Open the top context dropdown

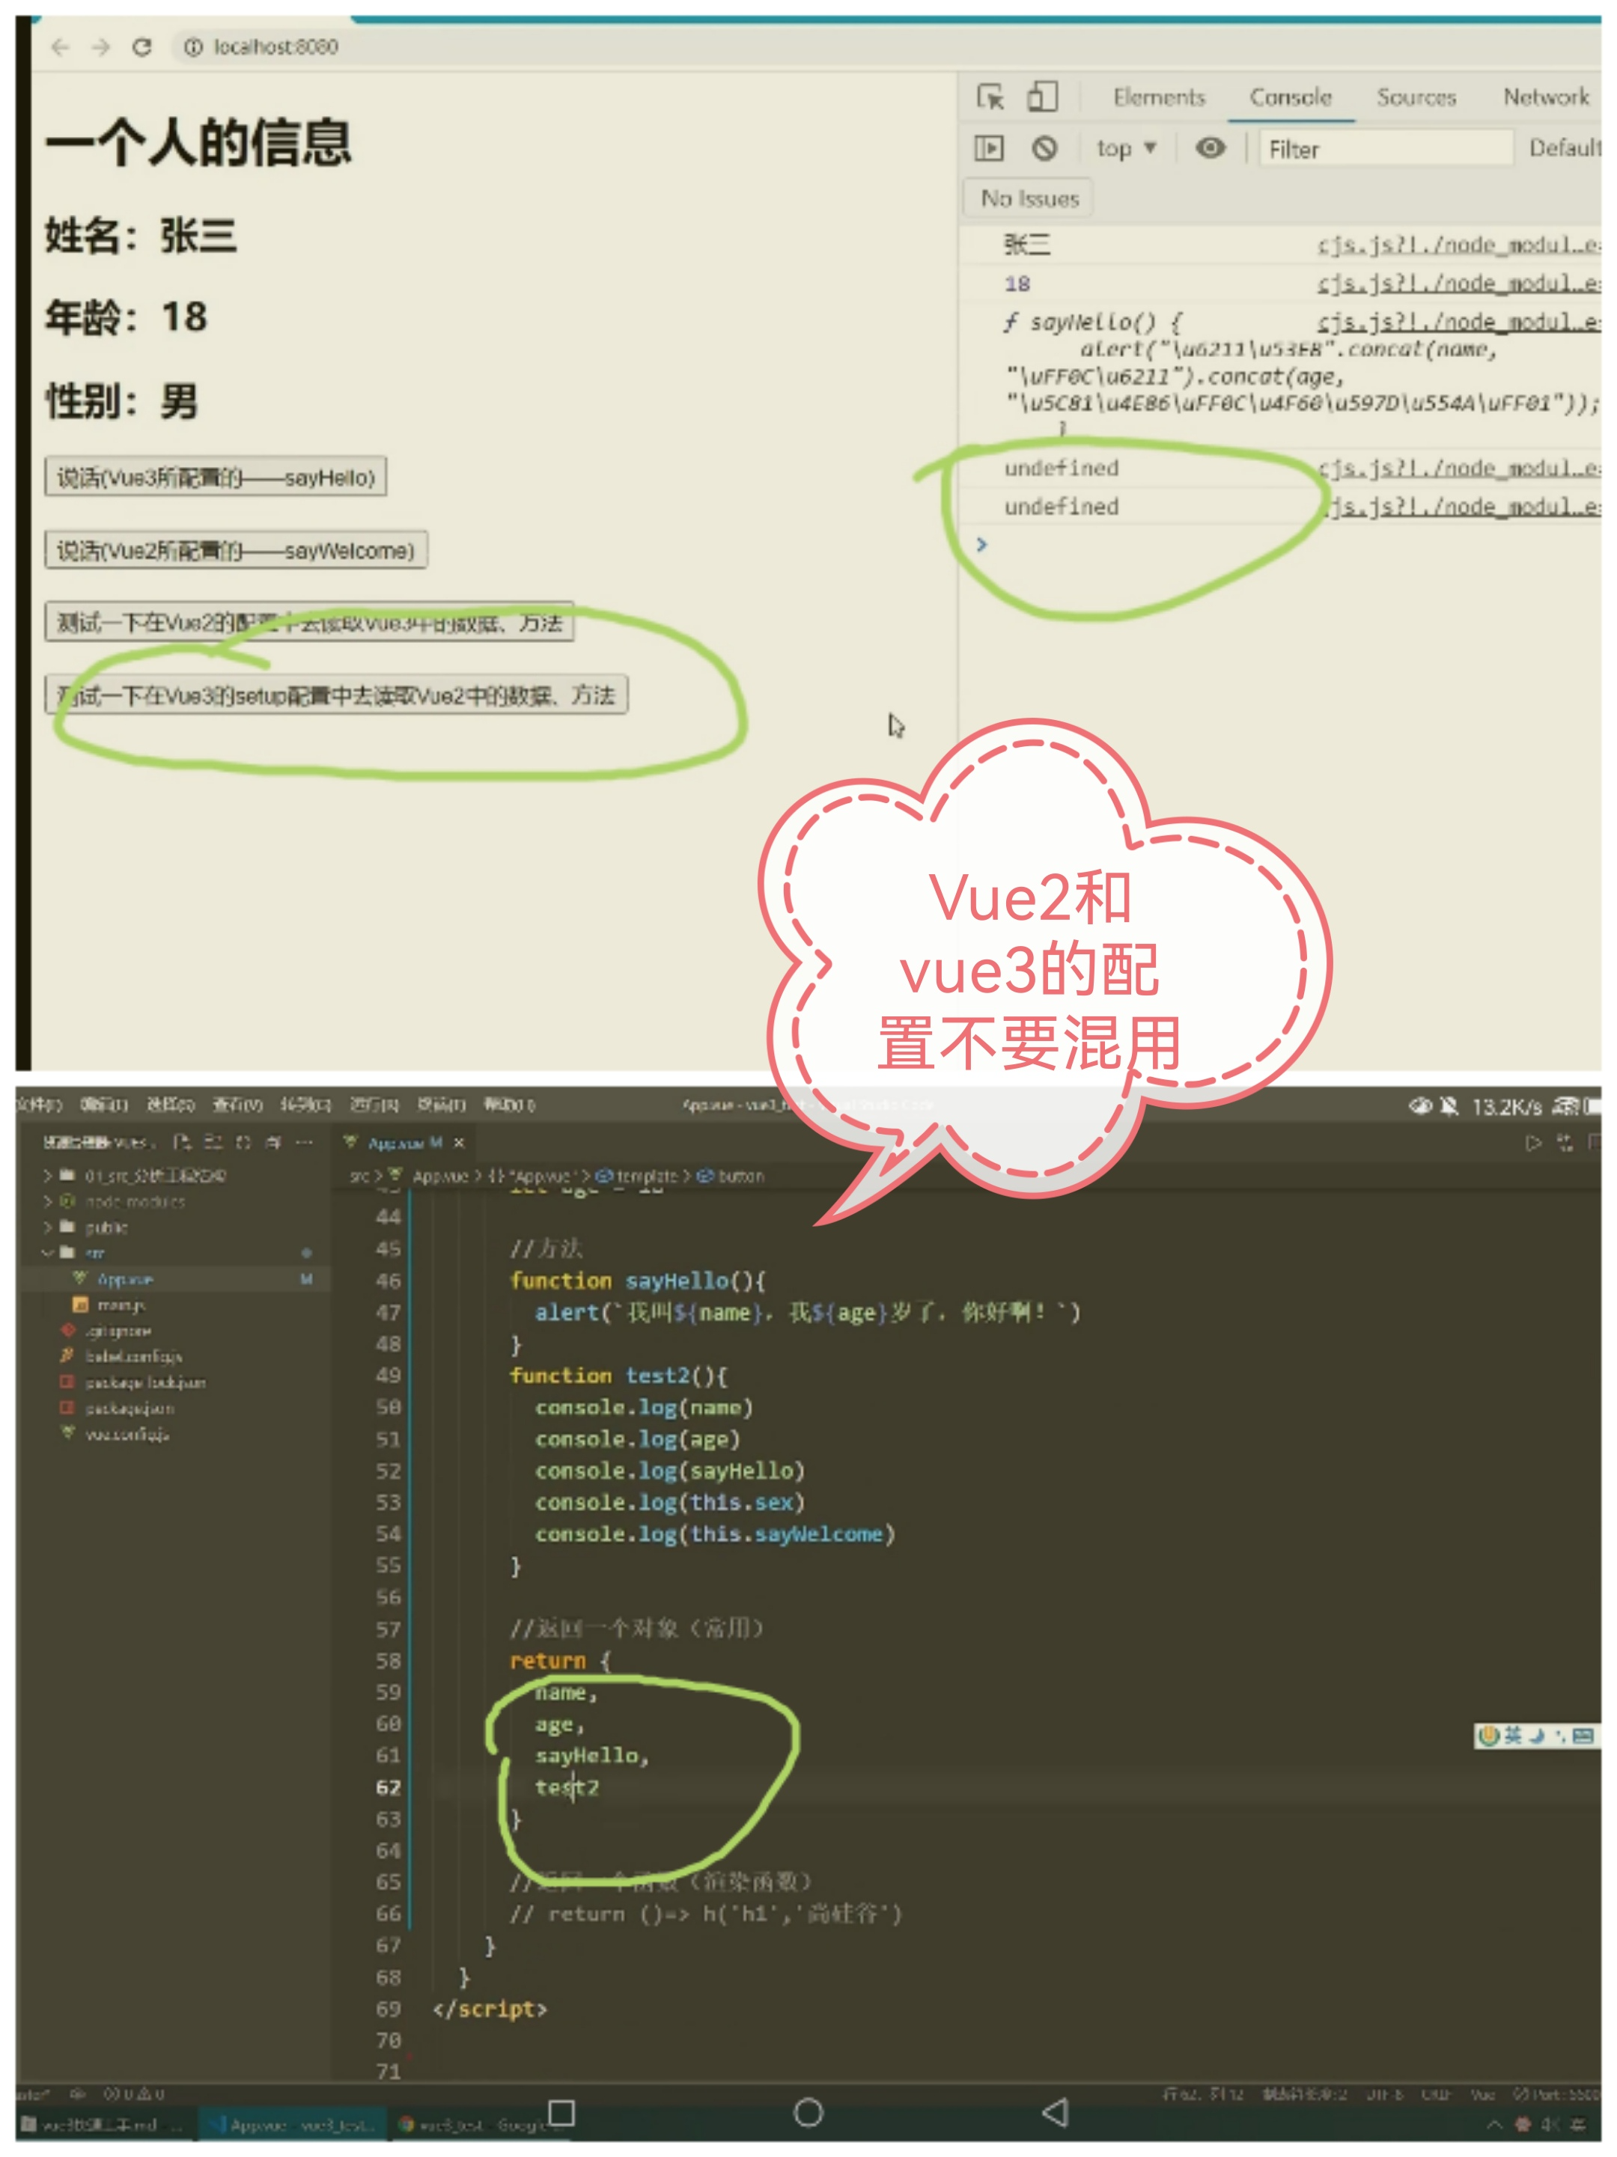[1125, 148]
